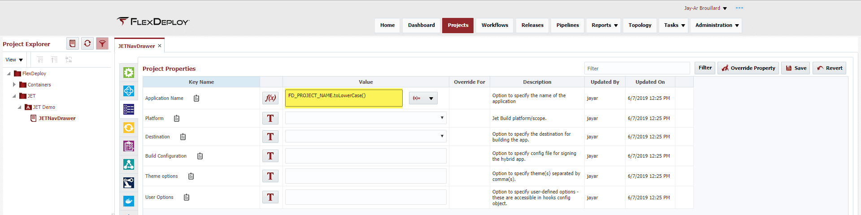Viewport: 861px width, 215px height.
Task: Open the variable (x)= dropdown for Application Name
Action: 423,98
